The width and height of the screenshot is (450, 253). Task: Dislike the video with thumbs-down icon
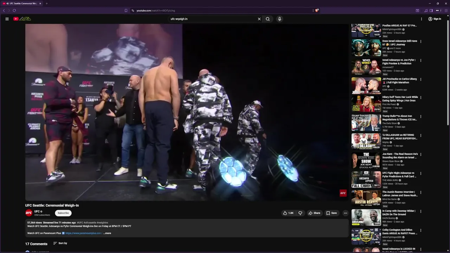[300, 213]
